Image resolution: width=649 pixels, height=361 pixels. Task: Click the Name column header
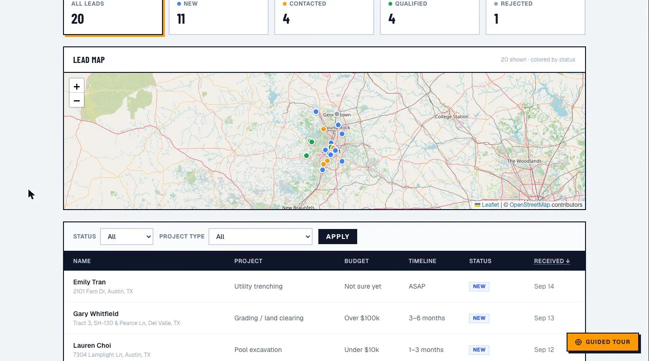82,261
